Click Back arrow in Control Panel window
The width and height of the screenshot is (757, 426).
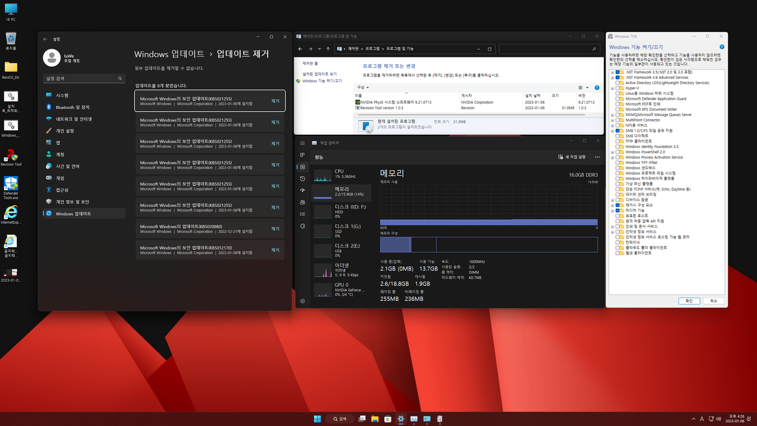[x=300, y=49]
